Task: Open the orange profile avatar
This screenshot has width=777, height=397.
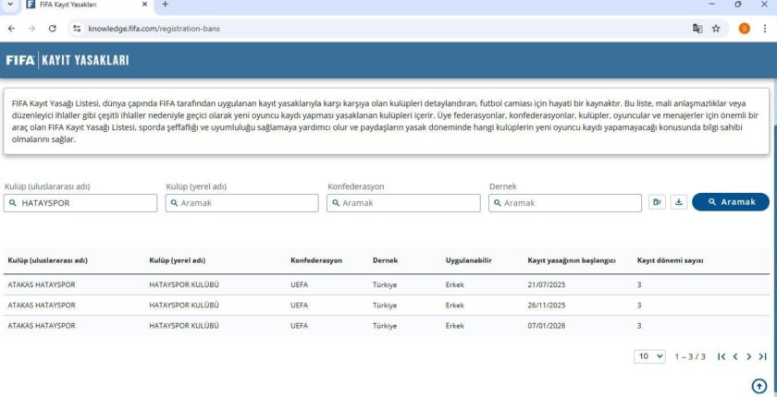Action: pos(745,29)
